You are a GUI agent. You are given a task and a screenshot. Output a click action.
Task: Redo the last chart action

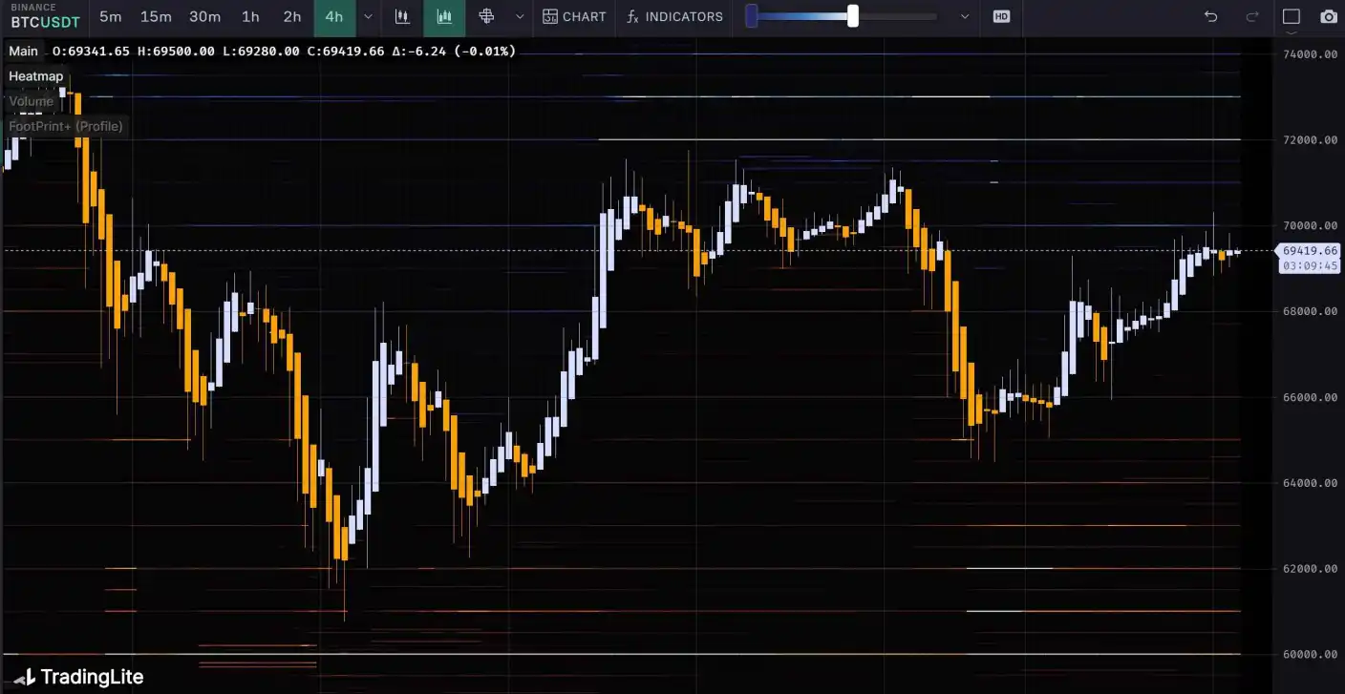coord(1252,16)
